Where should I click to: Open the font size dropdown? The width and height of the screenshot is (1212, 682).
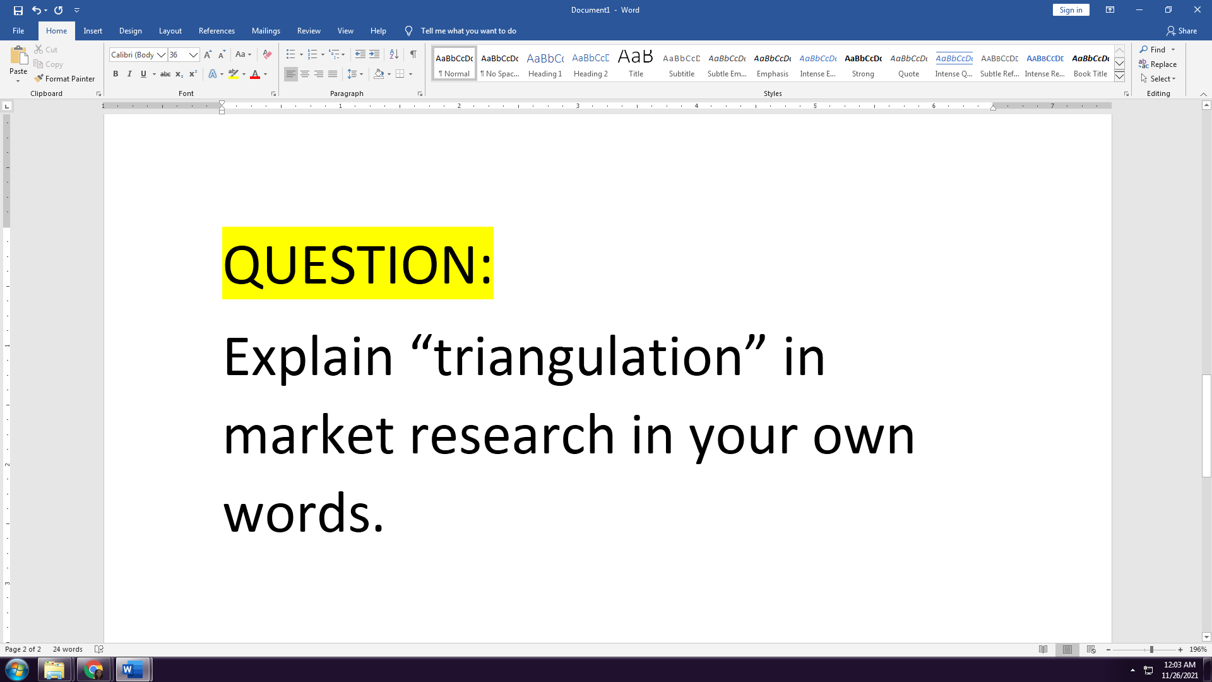[x=193, y=55]
